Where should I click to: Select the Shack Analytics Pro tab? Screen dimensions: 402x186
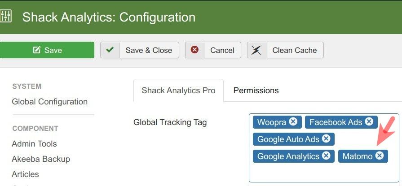(178, 91)
